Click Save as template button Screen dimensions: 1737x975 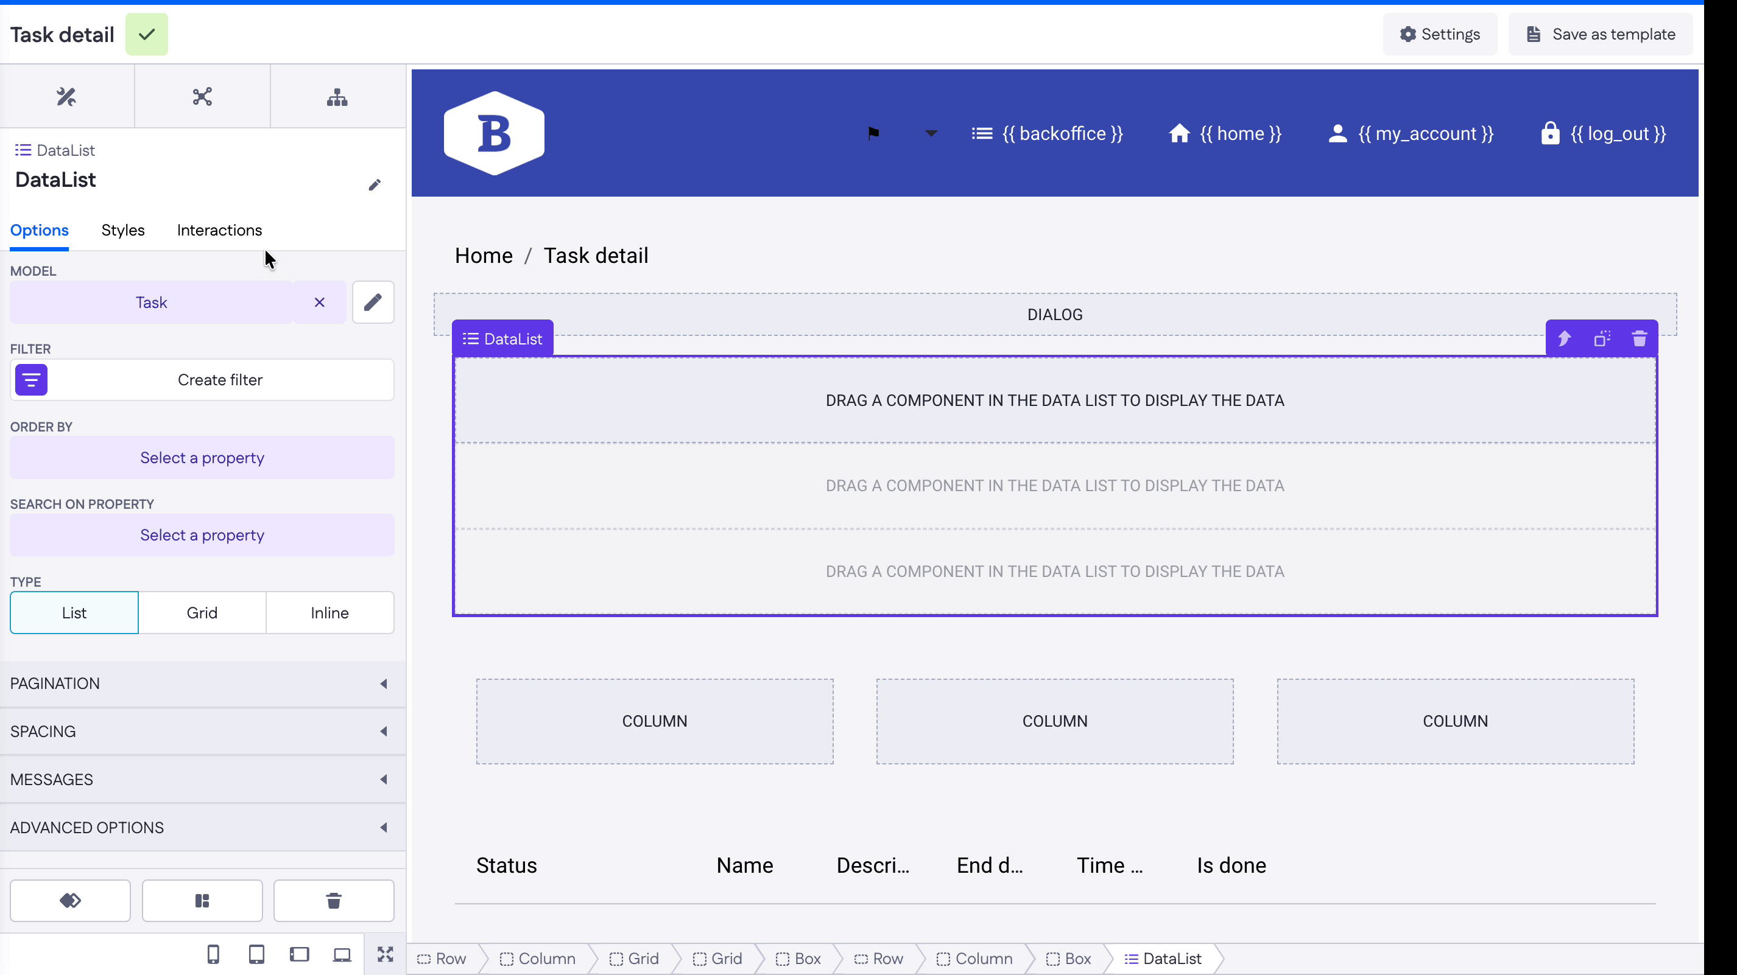pos(1600,34)
